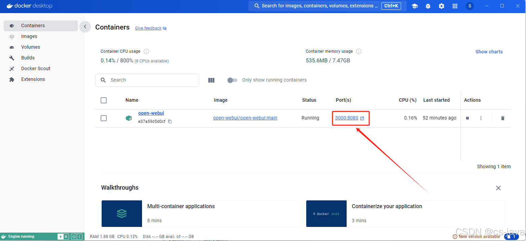Click the external link icon beside 3000:8080
526x241 pixels.
click(362, 118)
